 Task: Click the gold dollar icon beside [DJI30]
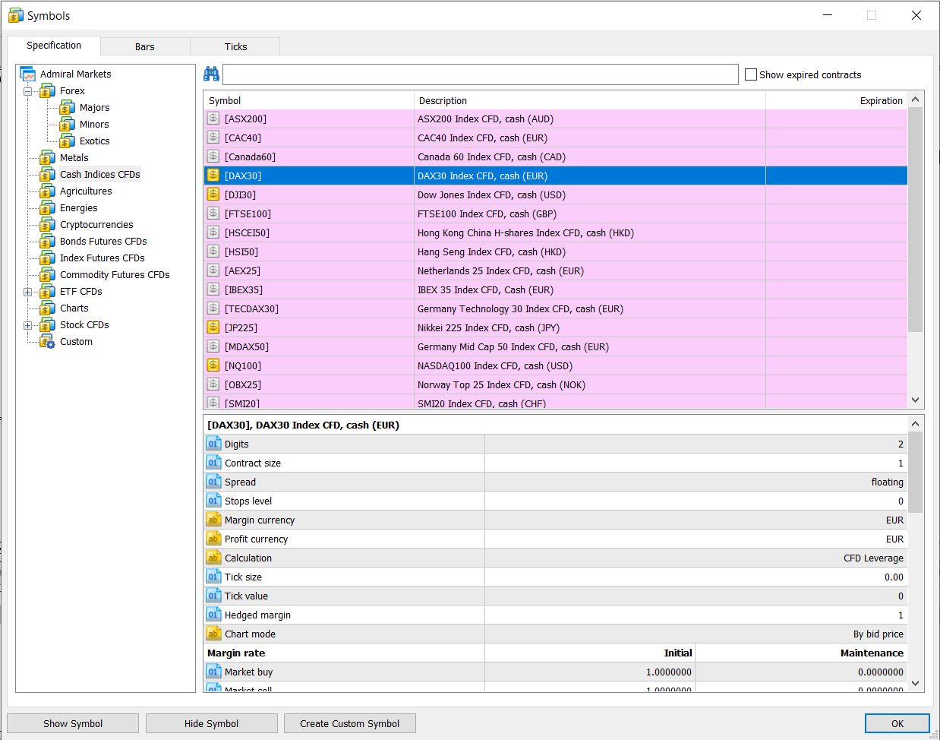coord(213,194)
